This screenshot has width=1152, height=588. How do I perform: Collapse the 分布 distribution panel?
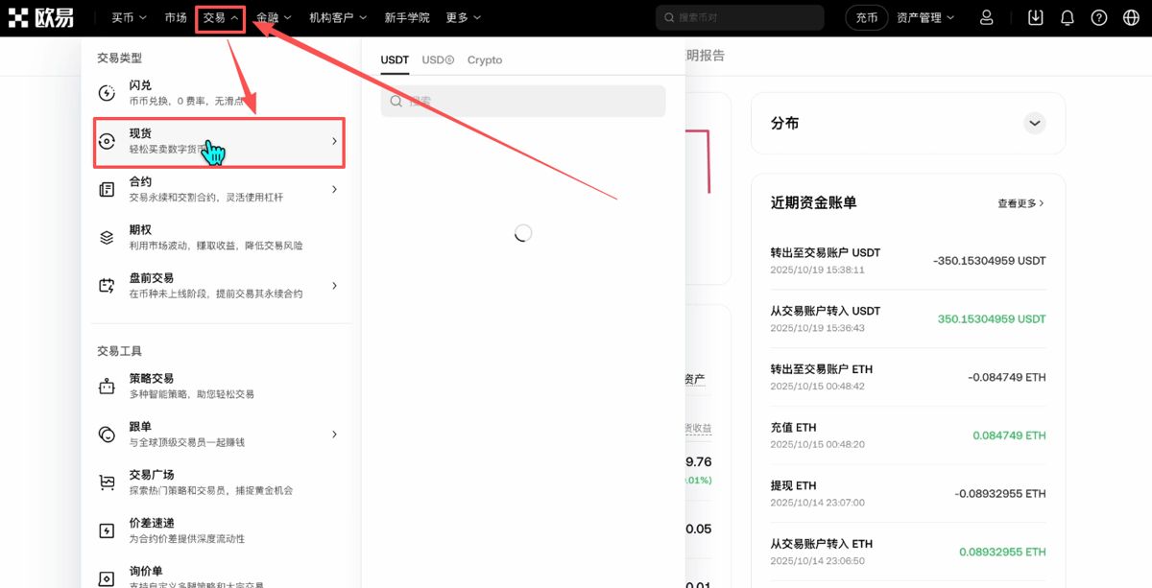pyautogui.click(x=1034, y=123)
